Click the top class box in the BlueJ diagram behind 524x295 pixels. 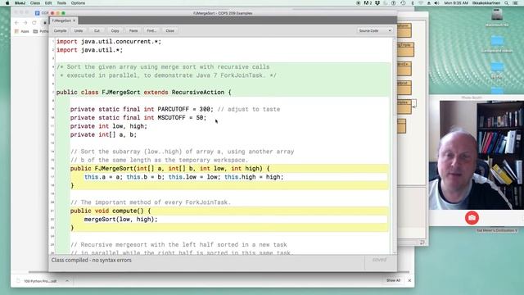404,30
